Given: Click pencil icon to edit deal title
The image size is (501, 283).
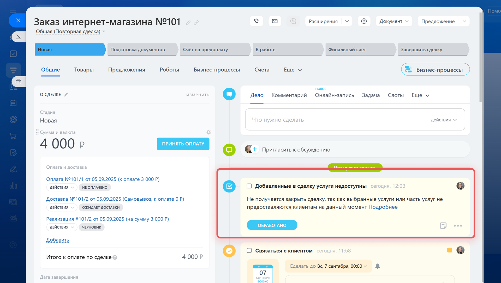Looking at the screenshot, I should click(x=188, y=23).
